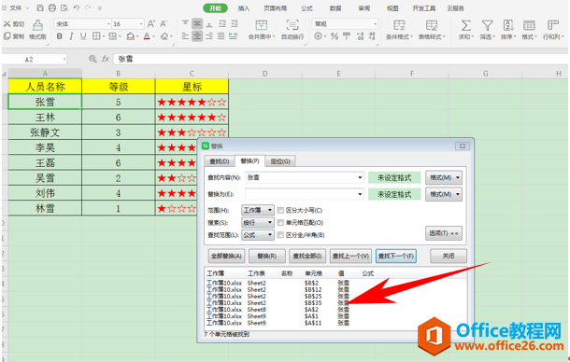
Task: Align text to top of cell
Action: [x=185, y=23]
